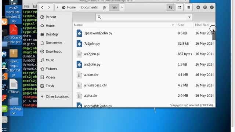The height and width of the screenshot is (132, 235).
Task: Go forward with the right arrow button
Action: tap(49, 7)
